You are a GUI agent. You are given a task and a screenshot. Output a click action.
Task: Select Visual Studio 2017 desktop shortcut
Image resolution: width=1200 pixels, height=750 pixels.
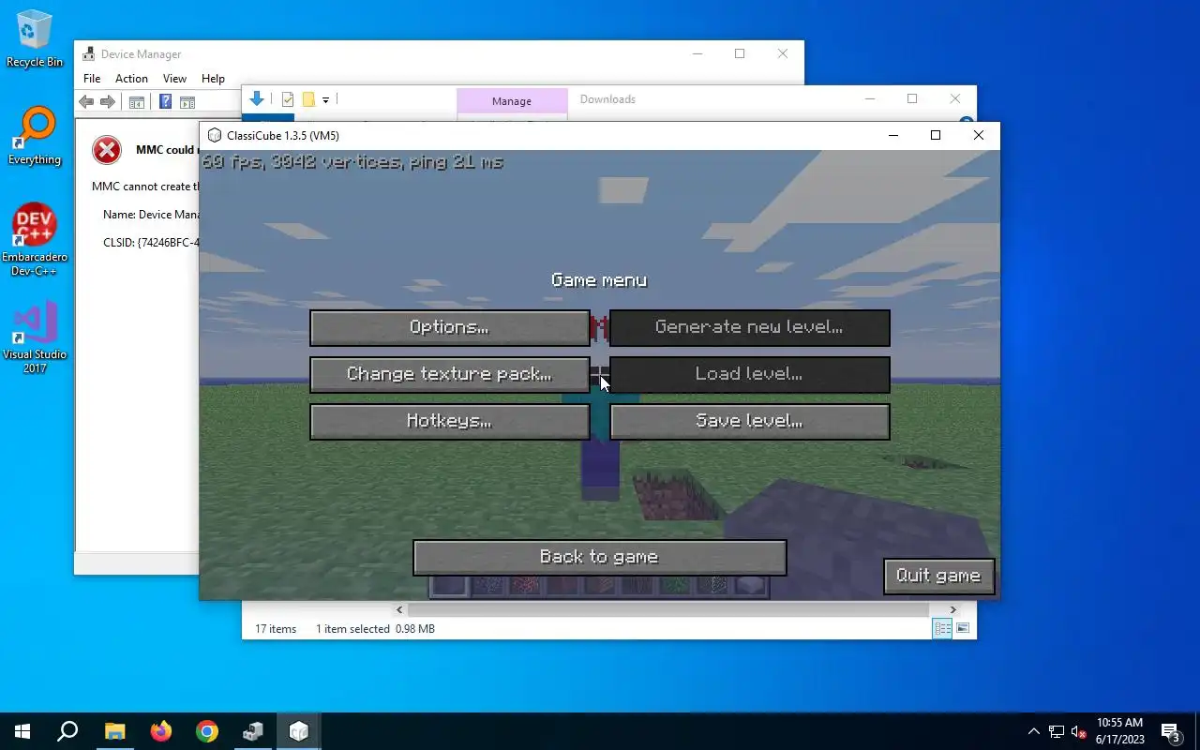[x=35, y=337]
